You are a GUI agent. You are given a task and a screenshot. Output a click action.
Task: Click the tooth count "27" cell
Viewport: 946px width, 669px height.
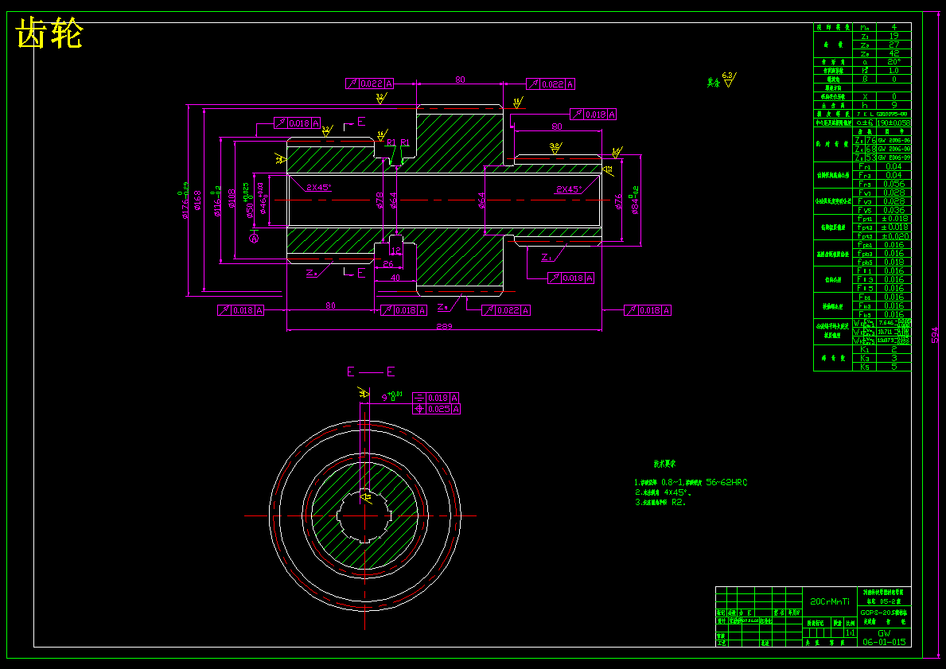893,45
